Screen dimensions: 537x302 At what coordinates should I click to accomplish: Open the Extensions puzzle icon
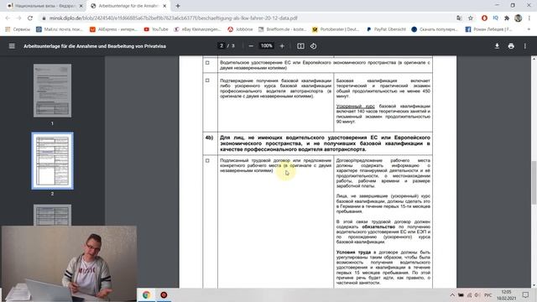(x=507, y=18)
